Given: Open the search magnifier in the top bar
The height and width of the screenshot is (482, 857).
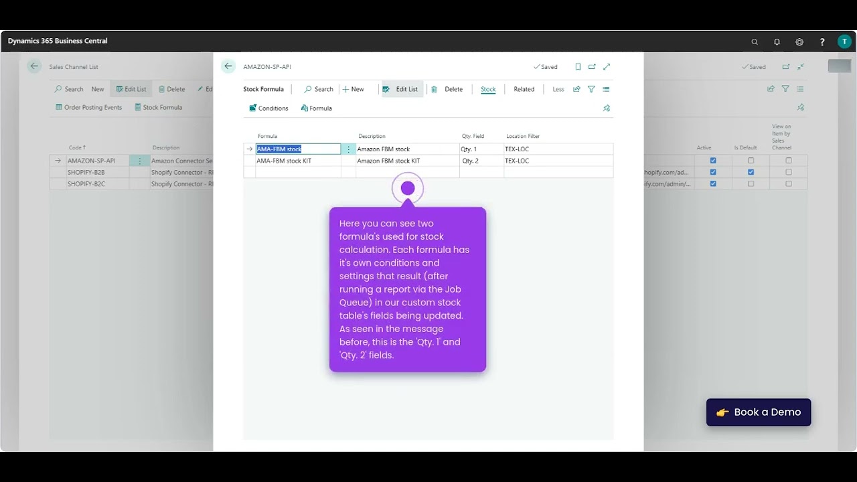Looking at the screenshot, I should (755, 42).
